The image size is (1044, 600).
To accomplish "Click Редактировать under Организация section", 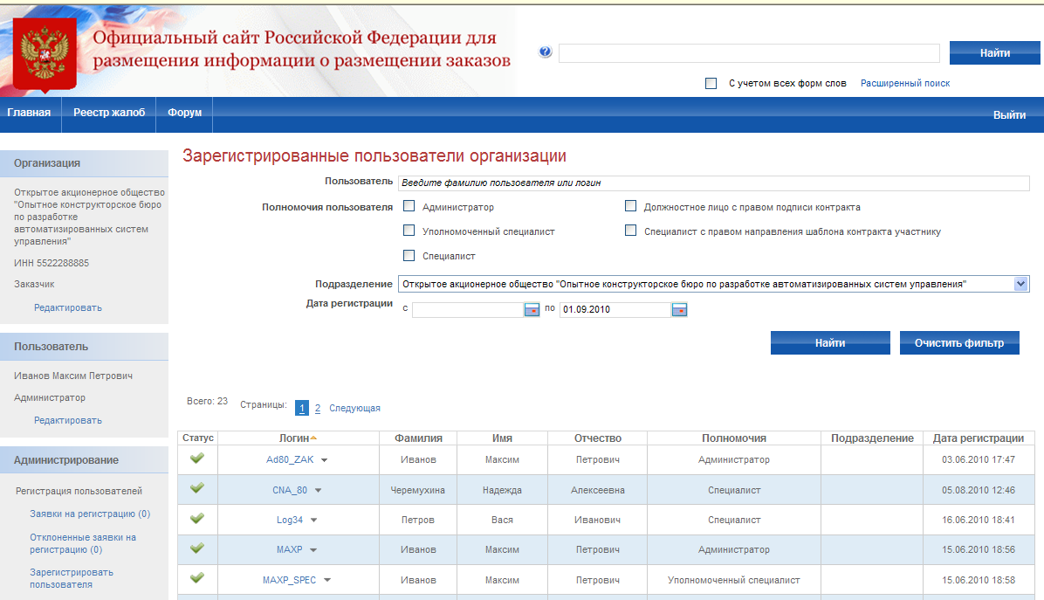I will pyautogui.click(x=68, y=307).
